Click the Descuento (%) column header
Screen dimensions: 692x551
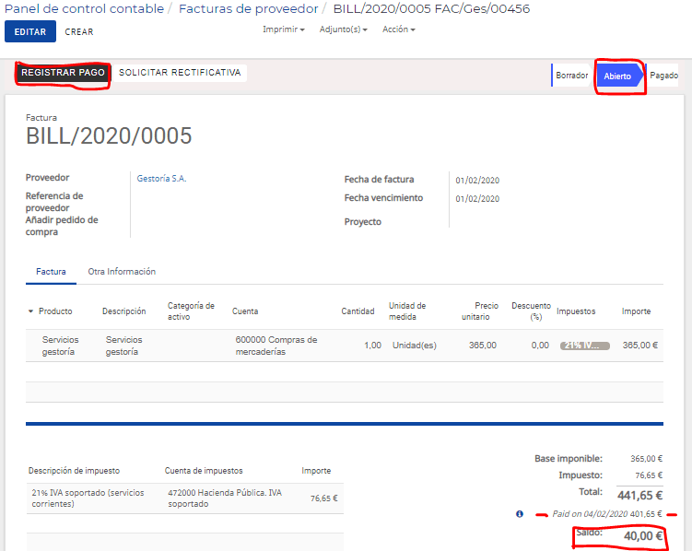[x=531, y=311]
